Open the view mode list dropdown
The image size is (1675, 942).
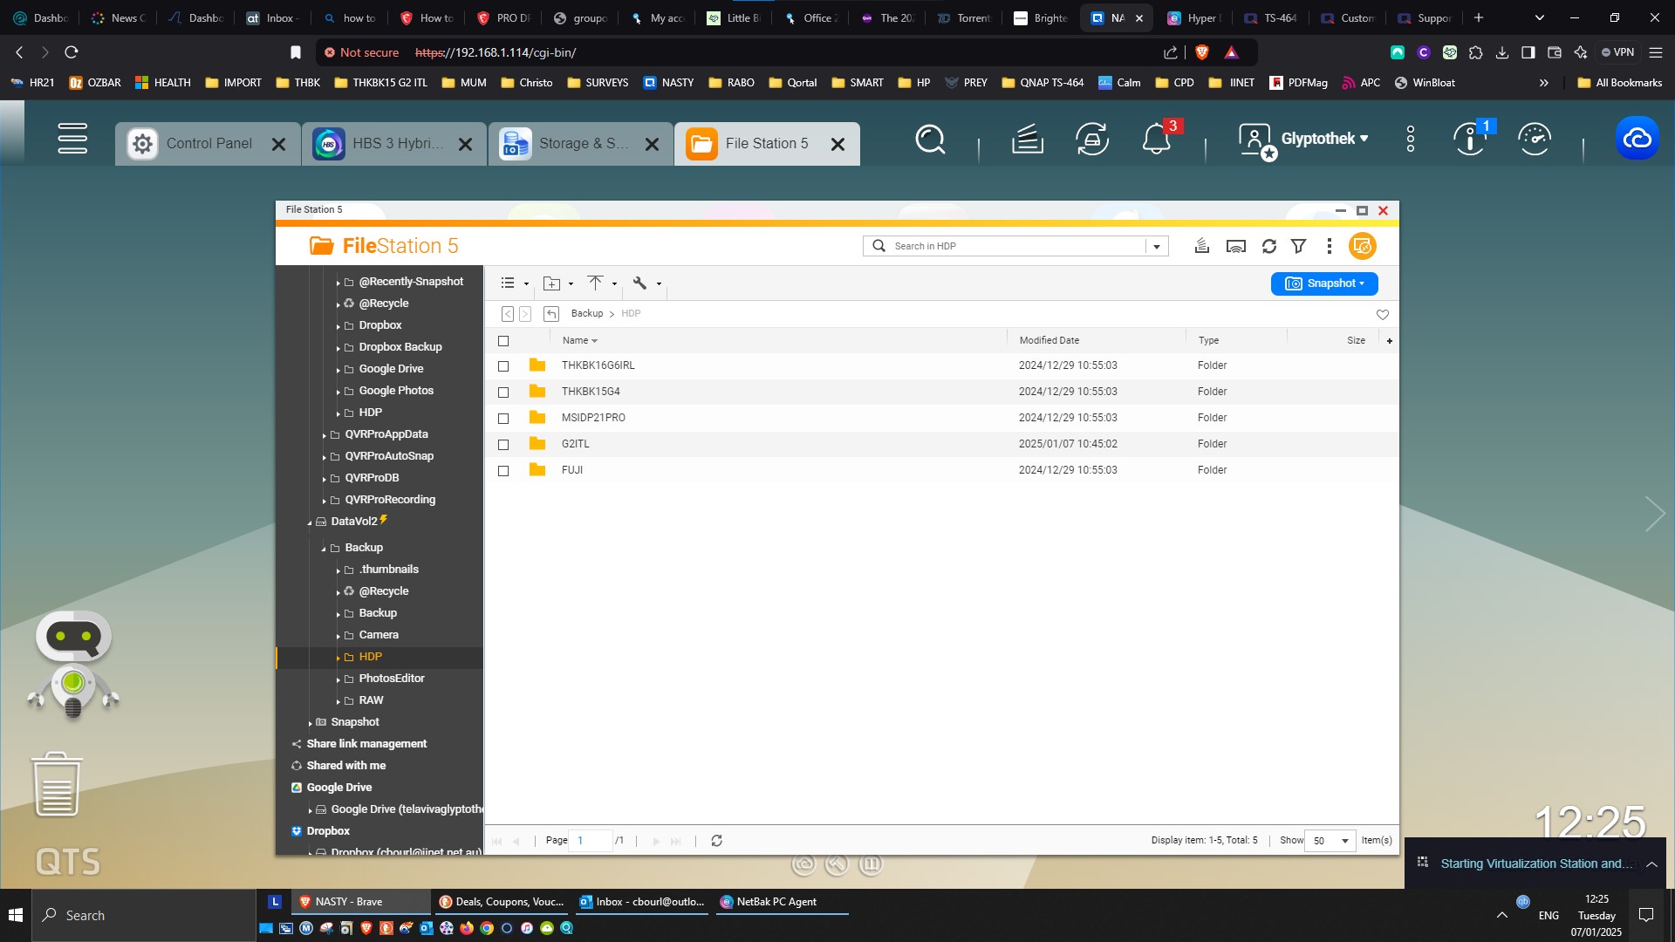pyautogui.click(x=515, y=283)
